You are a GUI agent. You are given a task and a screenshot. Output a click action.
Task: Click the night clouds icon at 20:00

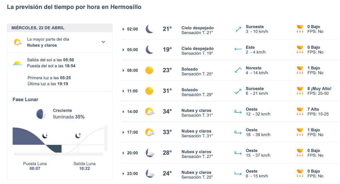(148, 153)
